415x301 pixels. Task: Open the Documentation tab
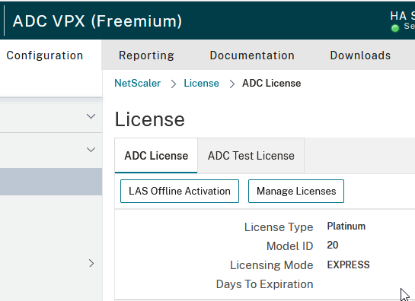[252, 55]
